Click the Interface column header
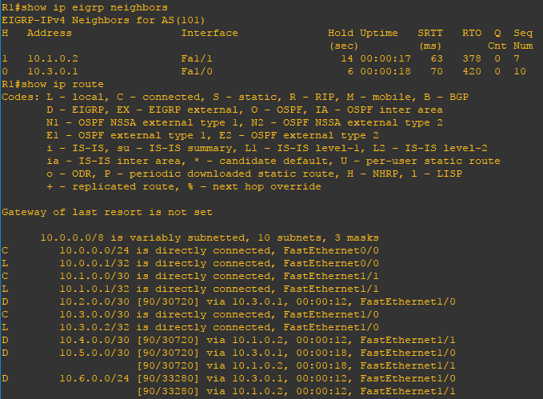The width and height of the screenshot is (543, 399). pyautogui.click(x=210, y=33)
